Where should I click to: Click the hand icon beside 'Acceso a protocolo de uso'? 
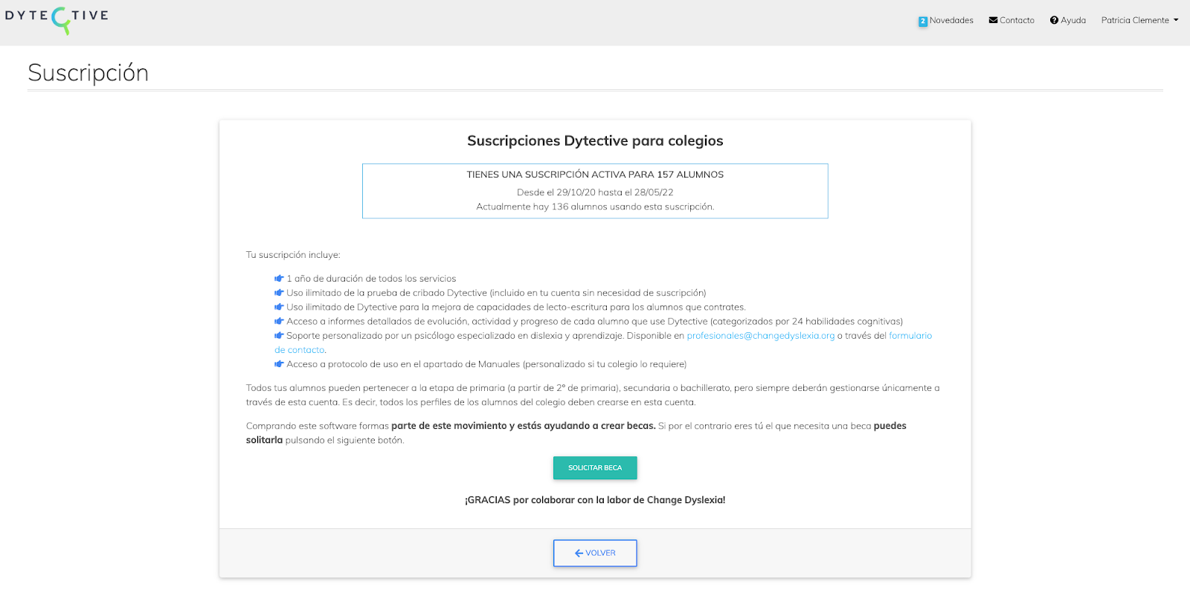(279, 364)
